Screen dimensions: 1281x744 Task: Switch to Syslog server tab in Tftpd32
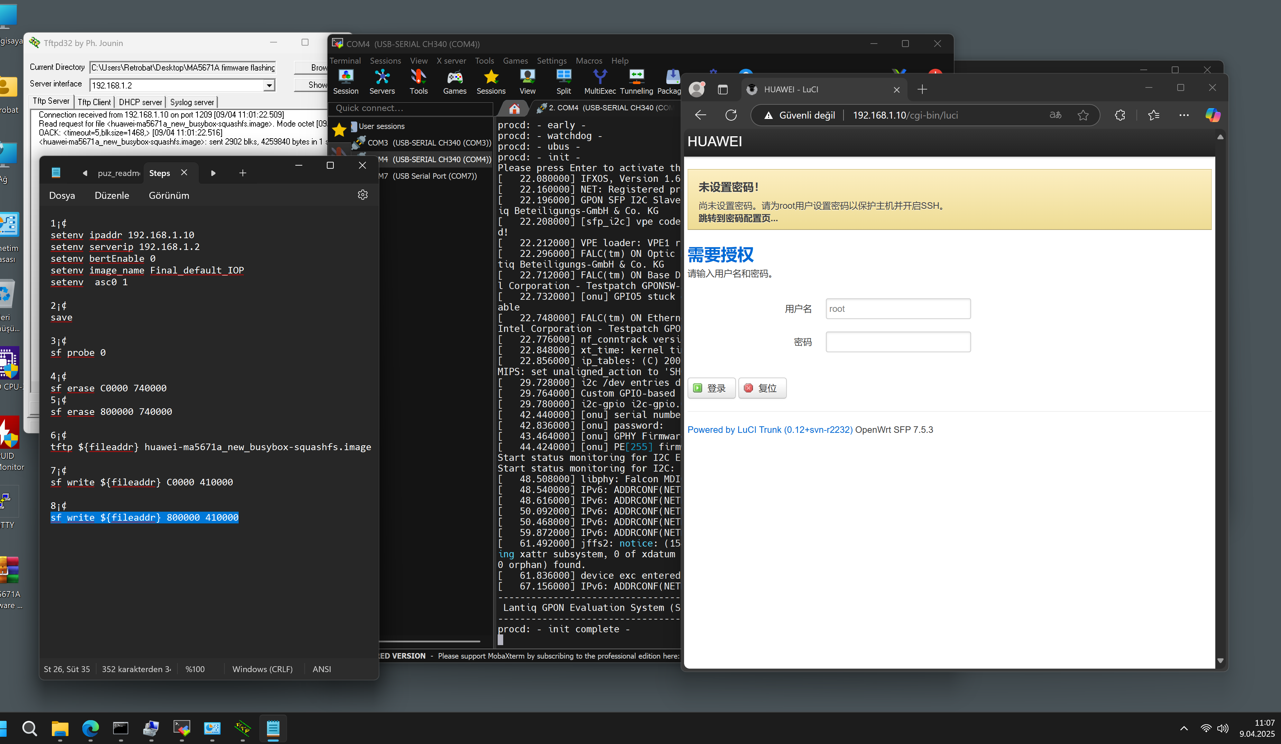(x=192, y=102)
